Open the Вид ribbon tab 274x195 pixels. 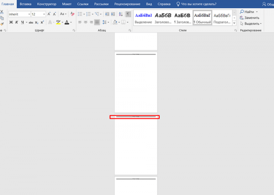pyautogui.click(x=149, y=4)
